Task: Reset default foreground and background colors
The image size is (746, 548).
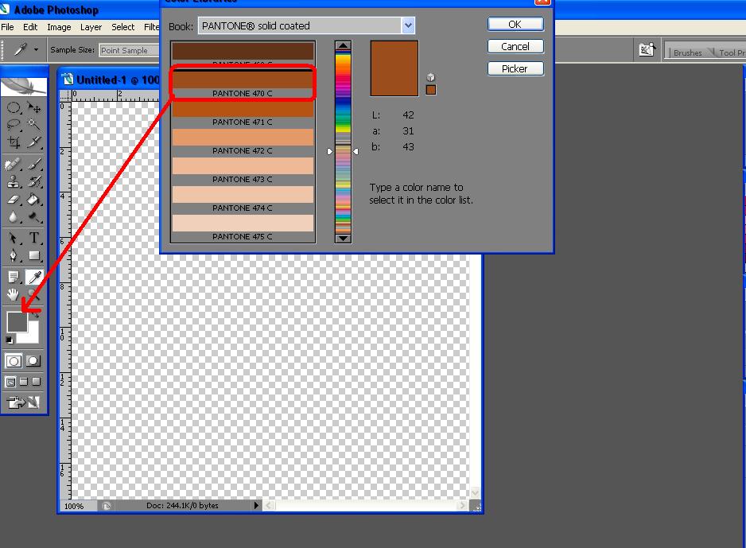Action: tap(9, 340)
